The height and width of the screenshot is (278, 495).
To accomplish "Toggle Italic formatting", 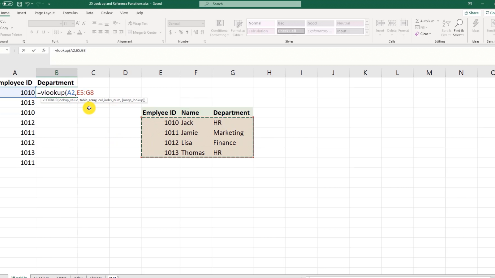I will [x=37, y=32].
